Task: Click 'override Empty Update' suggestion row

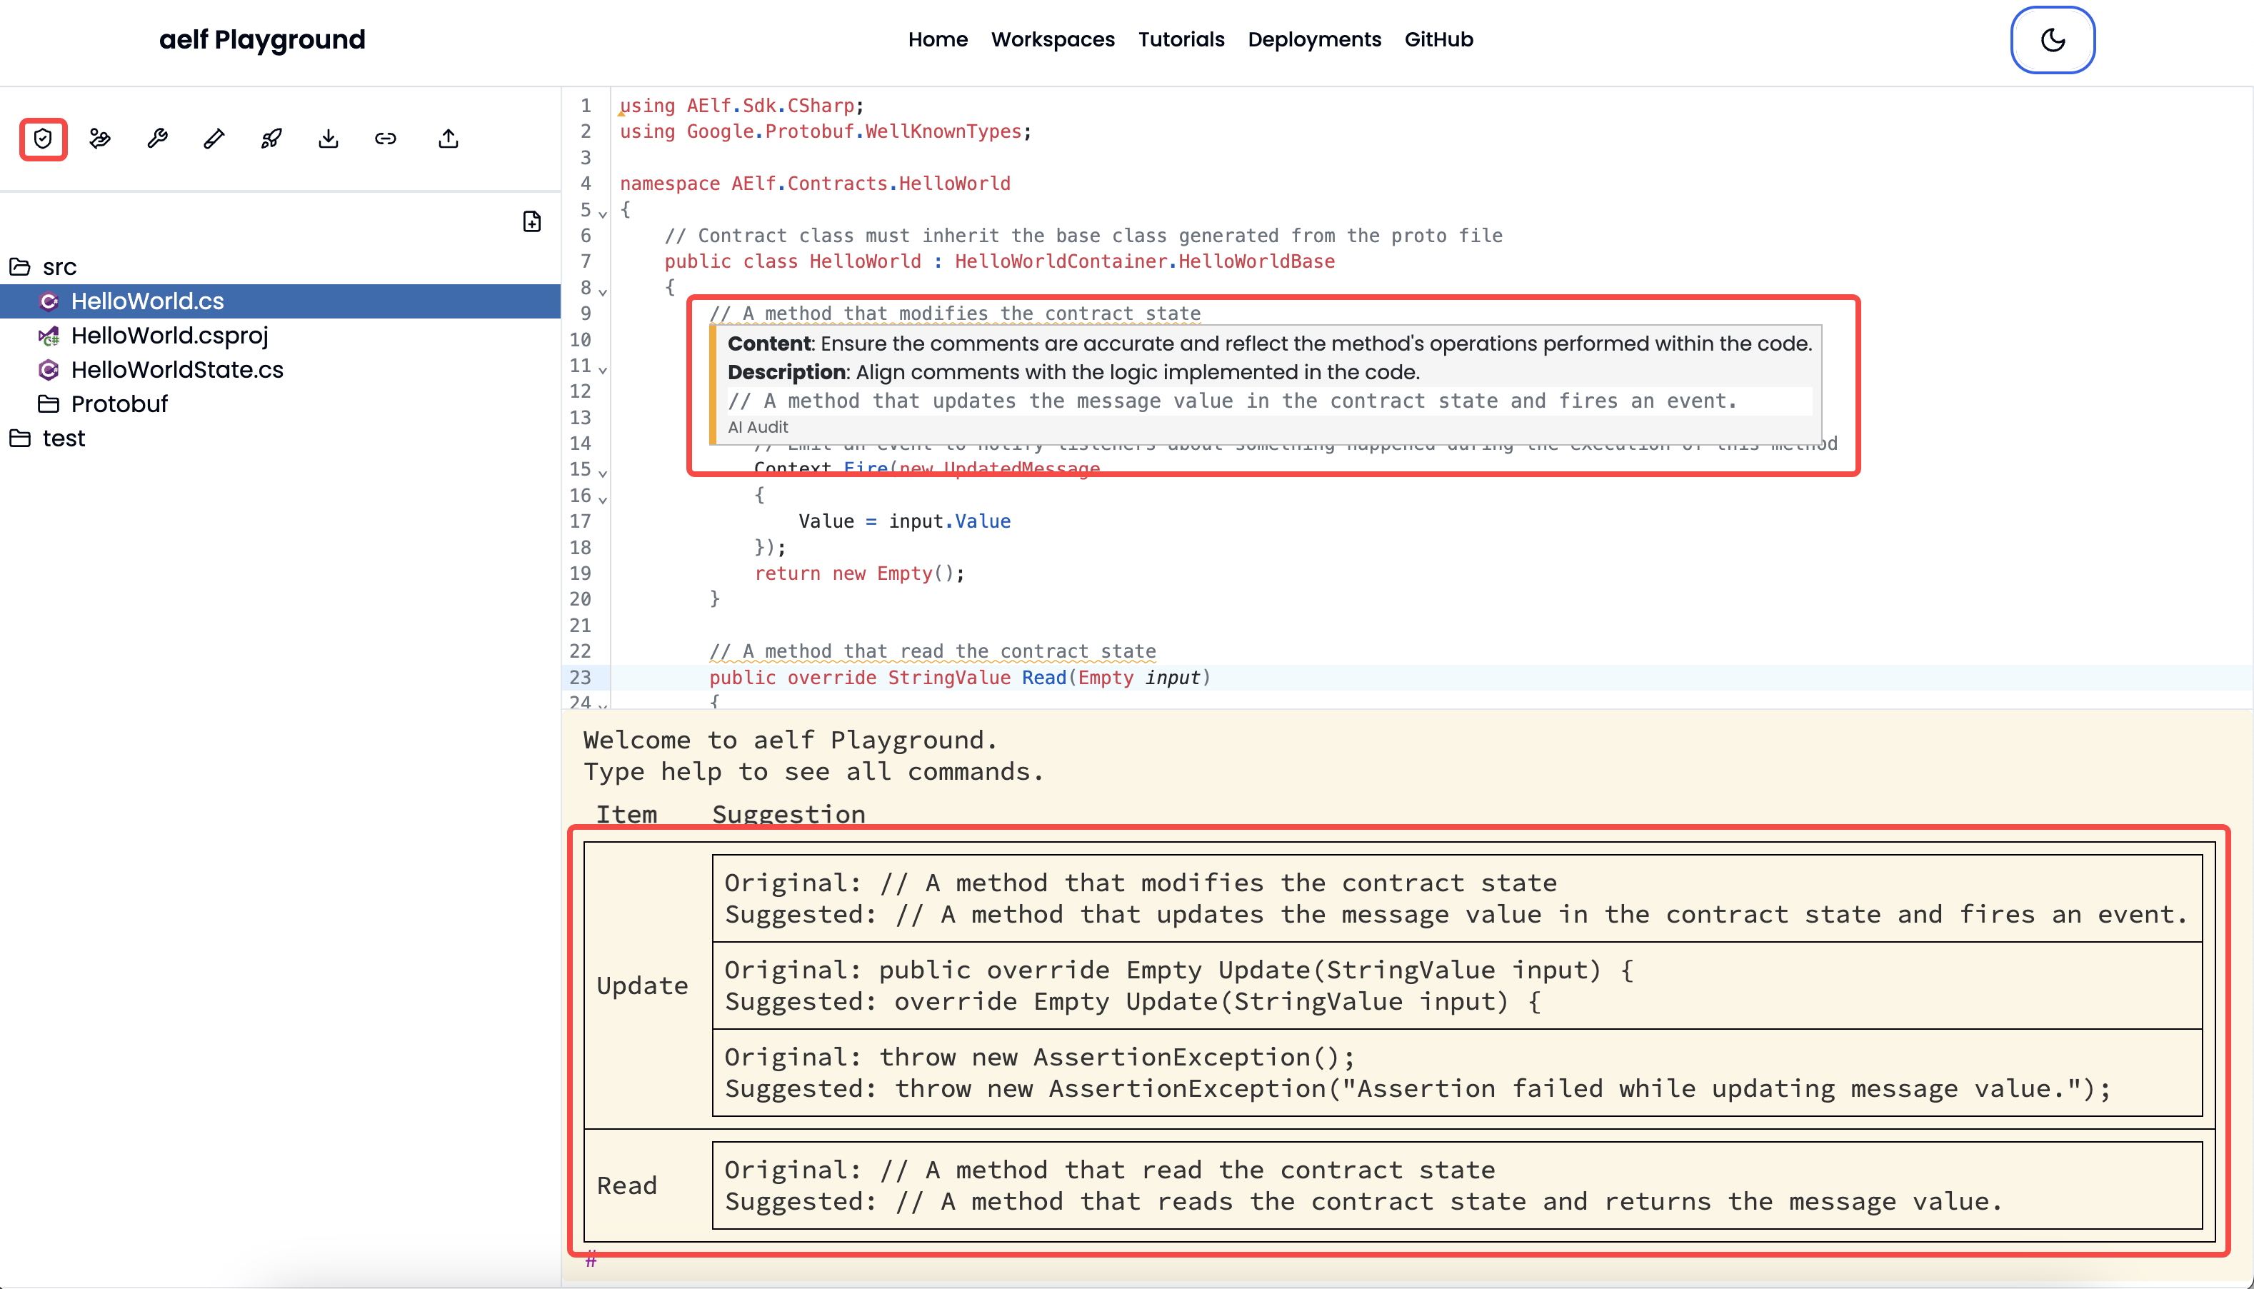Action: tap(1456, 985)
